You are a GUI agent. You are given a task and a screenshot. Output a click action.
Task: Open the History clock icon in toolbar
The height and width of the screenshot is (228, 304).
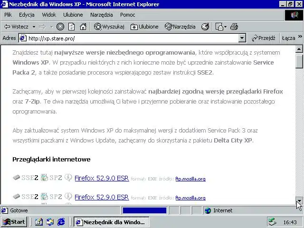[x=205, y=27]
